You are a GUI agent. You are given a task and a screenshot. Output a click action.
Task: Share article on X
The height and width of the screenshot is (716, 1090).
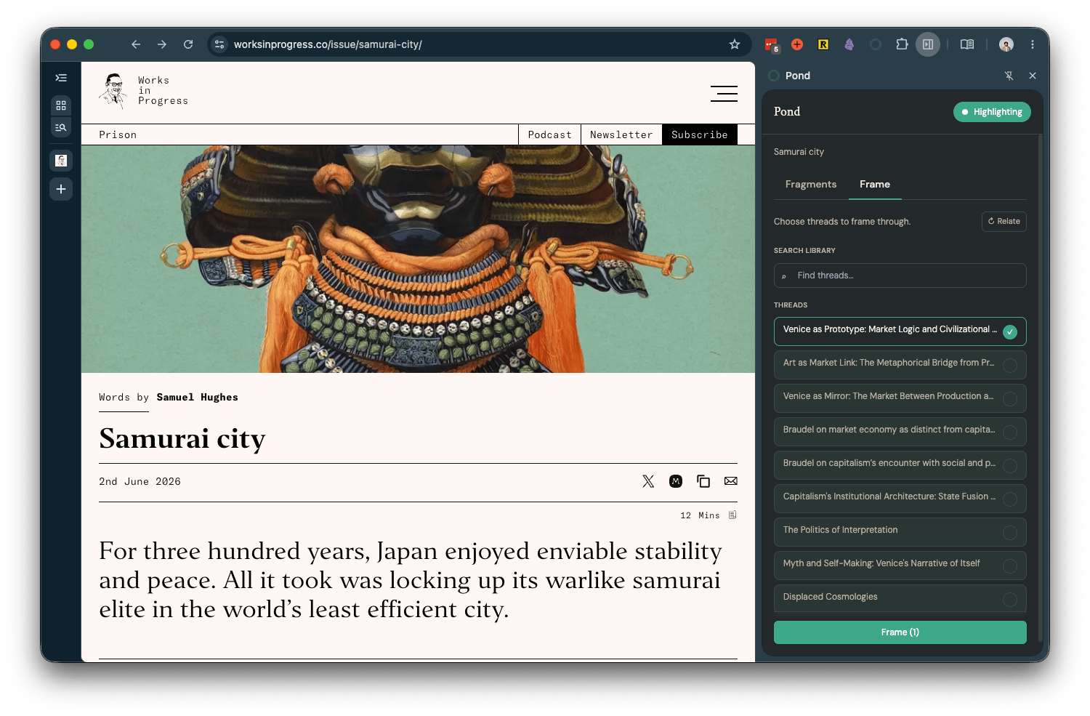pos(648,481)
